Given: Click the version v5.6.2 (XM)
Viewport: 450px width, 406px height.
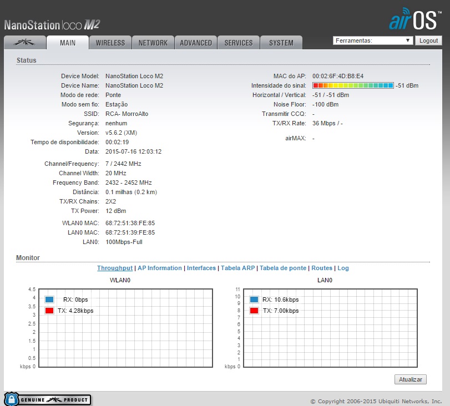Looking at the screenshot, I should 121,133.
